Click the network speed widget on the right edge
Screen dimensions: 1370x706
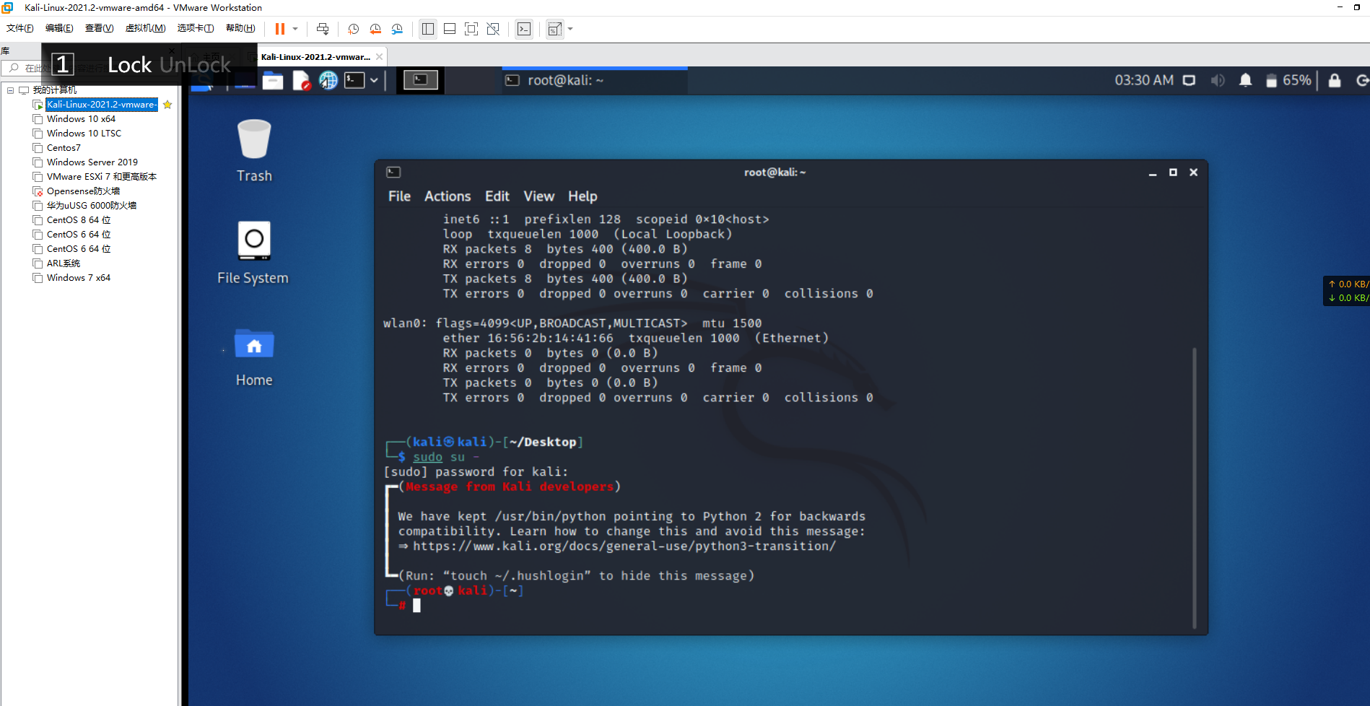[x=1347, y=291]
